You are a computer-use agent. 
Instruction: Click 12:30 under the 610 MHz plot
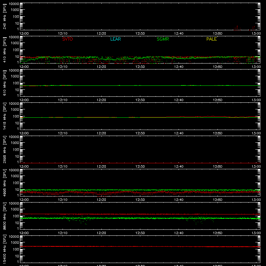coord(140,100)
